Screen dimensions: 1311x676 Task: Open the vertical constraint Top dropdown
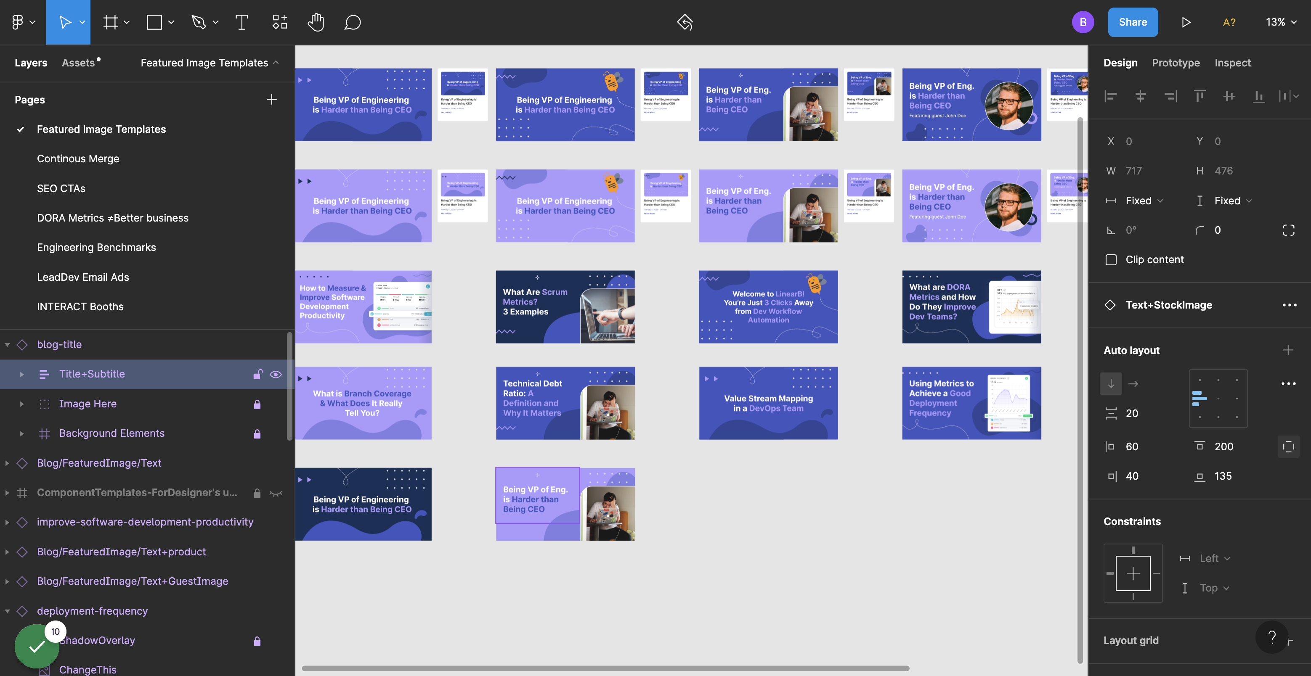click(1214, 587)
